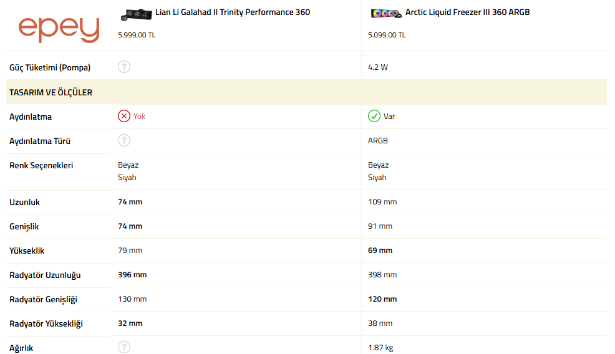Open Arctic Liquid Freezer III 360 ARGB title

(467, 12)
